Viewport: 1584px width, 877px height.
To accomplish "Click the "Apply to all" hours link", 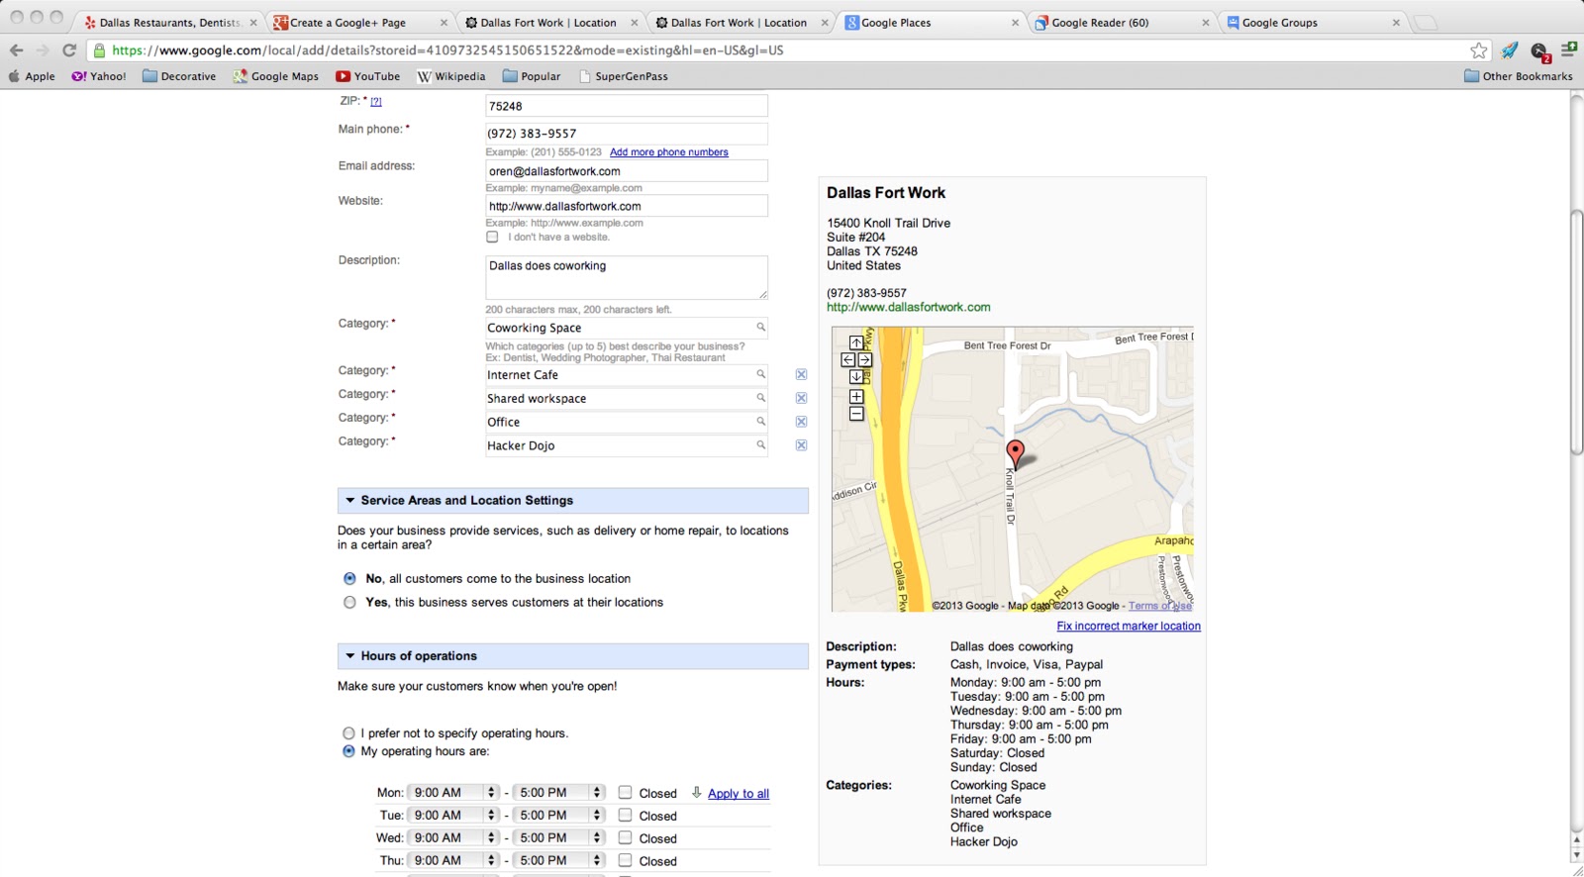I will point(739,794).
